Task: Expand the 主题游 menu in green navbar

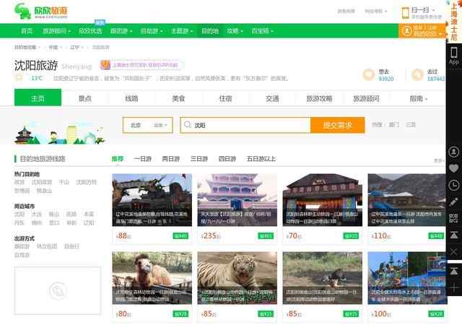Action: click(181, 31)
